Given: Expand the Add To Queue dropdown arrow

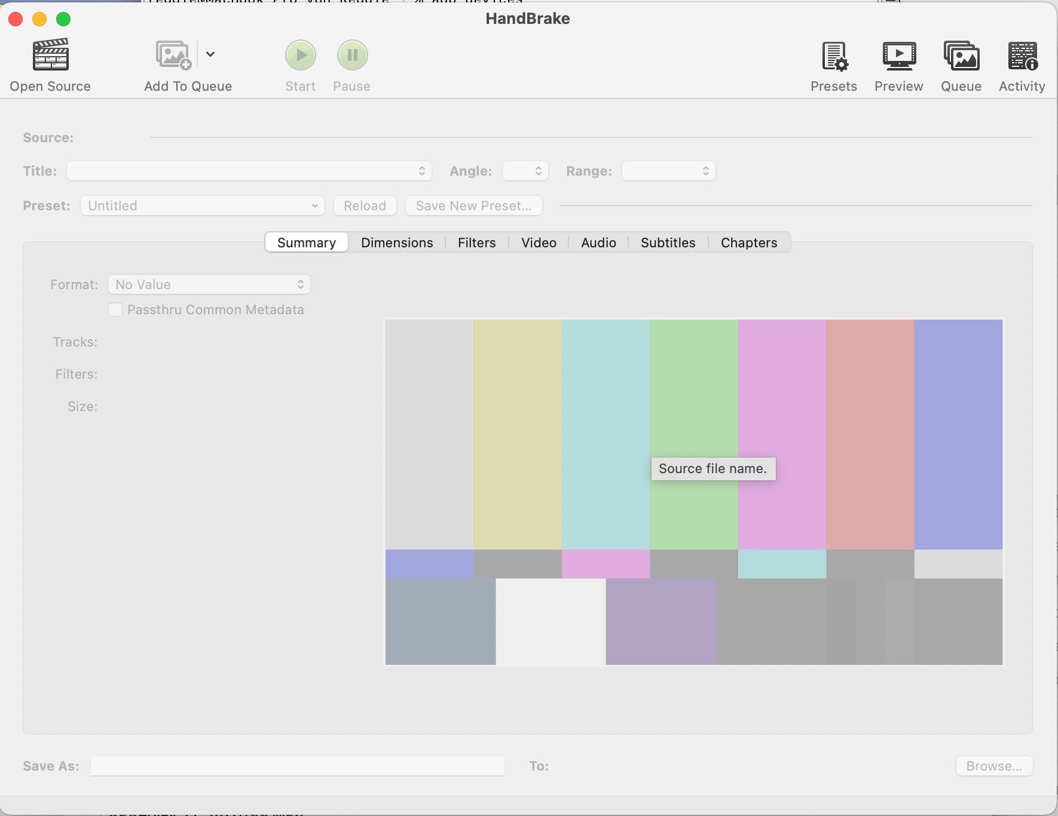Looking at the screenshot, I should pos(210,54).
